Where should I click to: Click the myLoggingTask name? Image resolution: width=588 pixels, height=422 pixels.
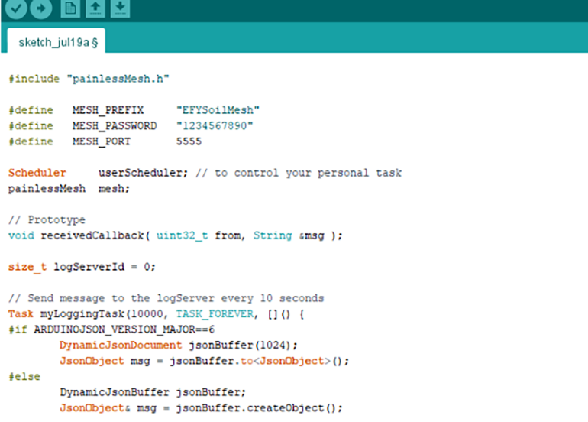[x=82, y=314]
